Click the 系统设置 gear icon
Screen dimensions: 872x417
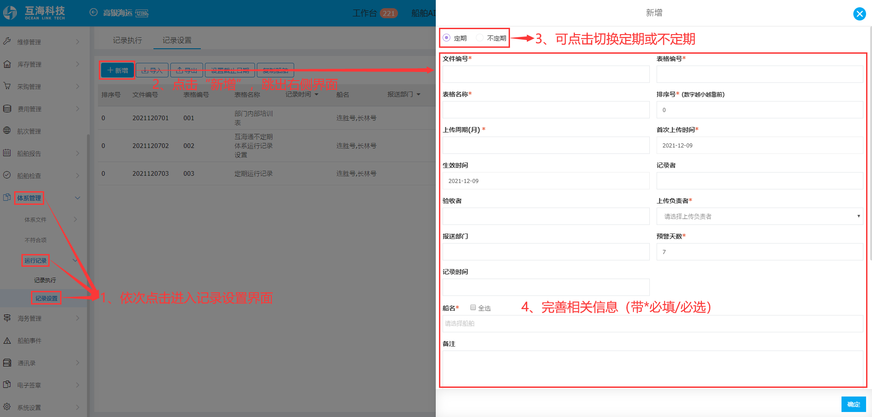pyautogui.click(x=7, y=407)
